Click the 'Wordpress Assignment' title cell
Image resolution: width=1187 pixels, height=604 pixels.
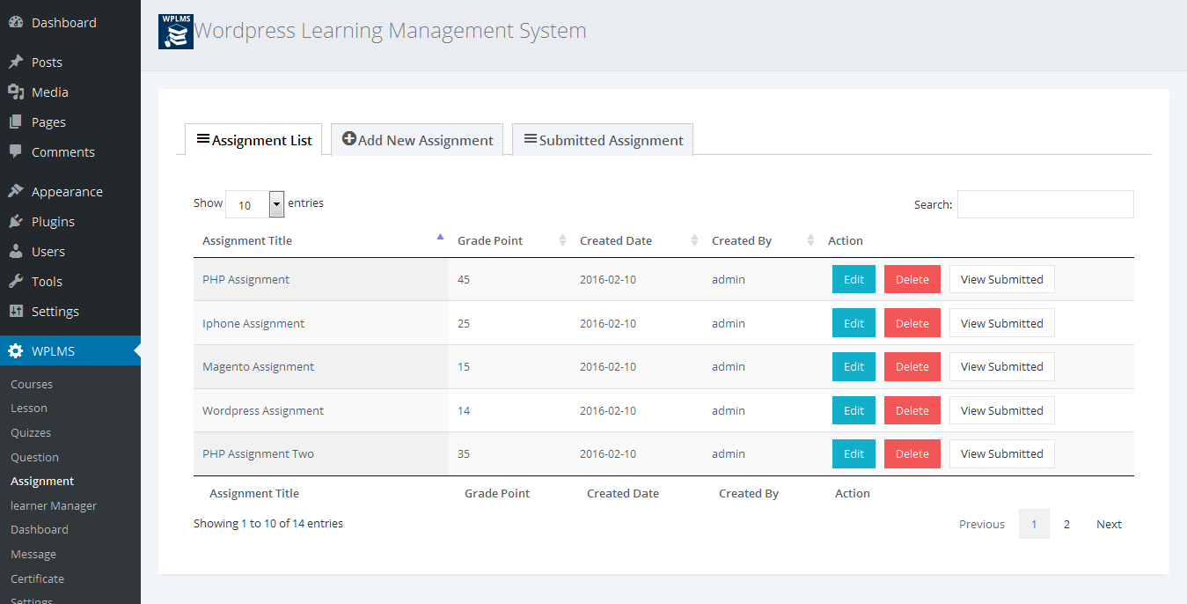click(321, 410)
